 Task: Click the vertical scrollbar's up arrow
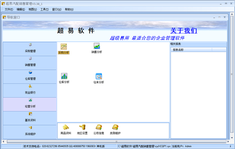pyautogui.click(x=232, y=14)
